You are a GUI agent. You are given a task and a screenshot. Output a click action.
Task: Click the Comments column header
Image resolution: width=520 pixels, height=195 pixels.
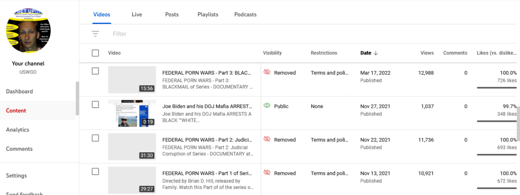[x=456, y=53]
